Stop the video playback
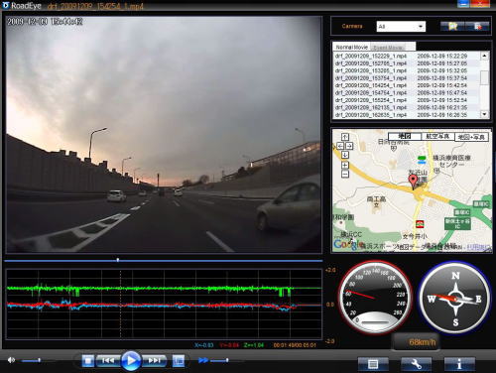This screenshot has height=373, width=496. click(x=88, y=360)
